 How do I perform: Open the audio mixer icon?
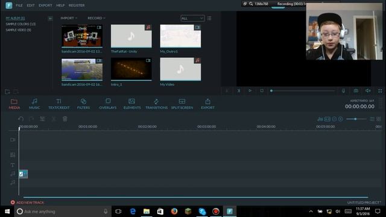(x=320, y=119)
